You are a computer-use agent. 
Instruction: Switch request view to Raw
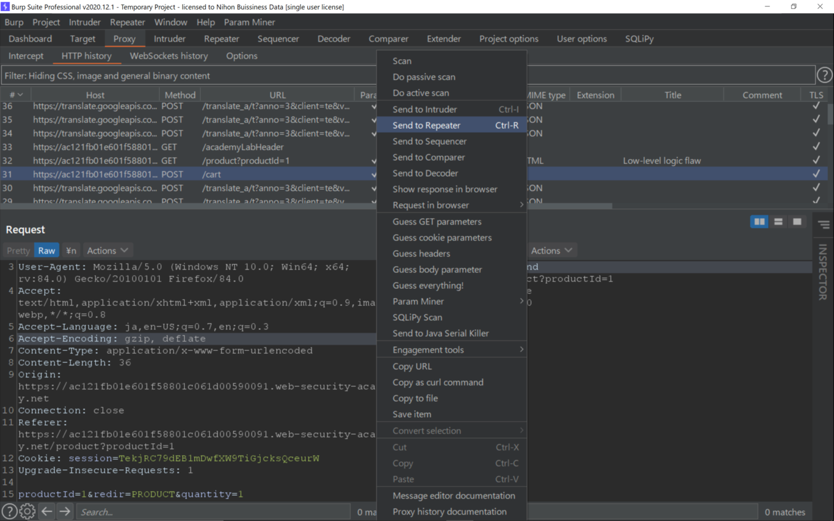[x=47, y=251]
